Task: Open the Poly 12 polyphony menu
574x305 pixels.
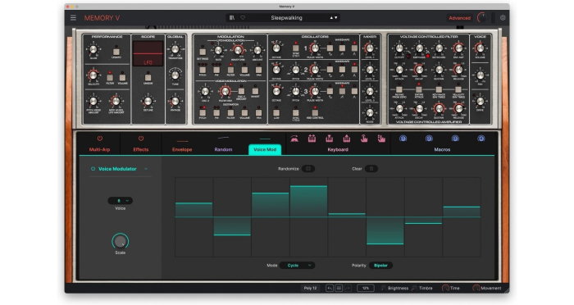Action: (310, 288)
